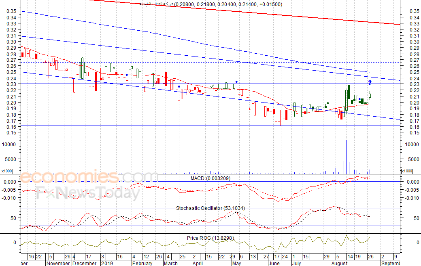Click the Stochastic Oscillator (53.1034) label

click(210, 208)
